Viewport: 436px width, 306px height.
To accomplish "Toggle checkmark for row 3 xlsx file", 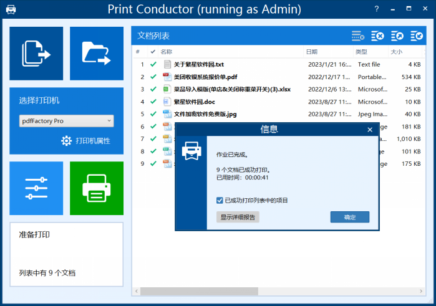I will 153,89.
